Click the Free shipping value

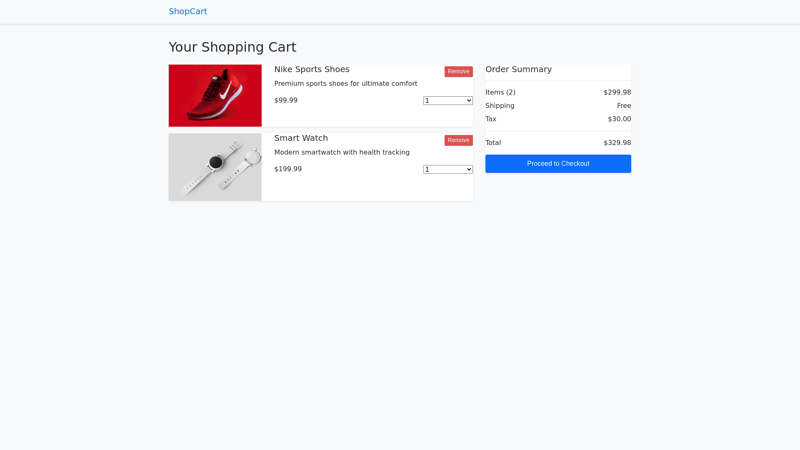pyautogui.click(x=624, y=106)
